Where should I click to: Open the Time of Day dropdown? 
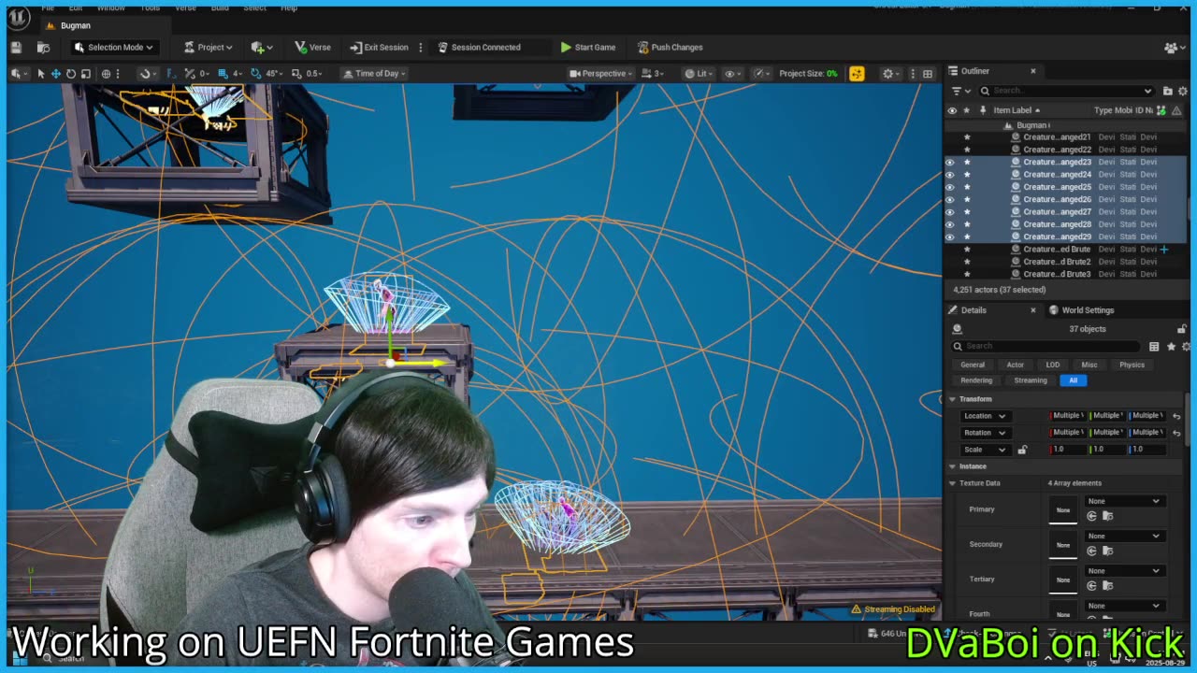pyautogui.click(x=372, y=73)
